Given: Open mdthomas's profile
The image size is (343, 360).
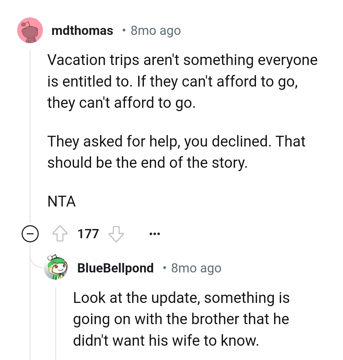Looking at the screenshot, I should (x=83, y=30).
